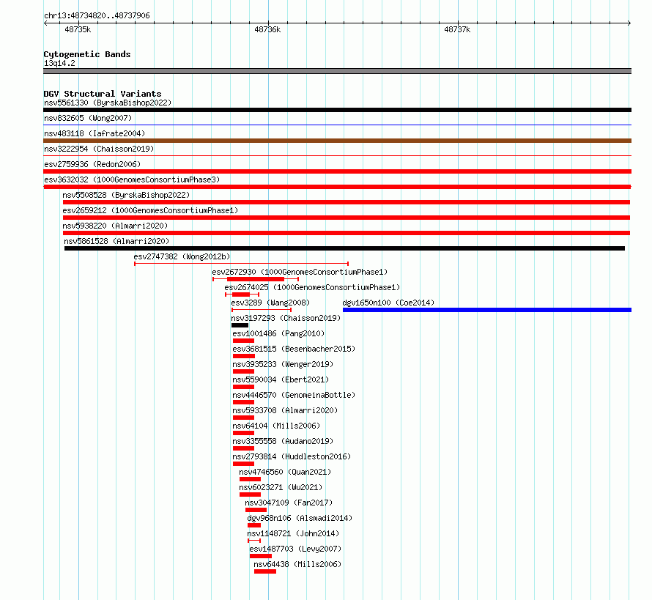Screen dimensions: 652x600
Task: Click the brown nsv483118 variant bar
Action: coord(337,141)
